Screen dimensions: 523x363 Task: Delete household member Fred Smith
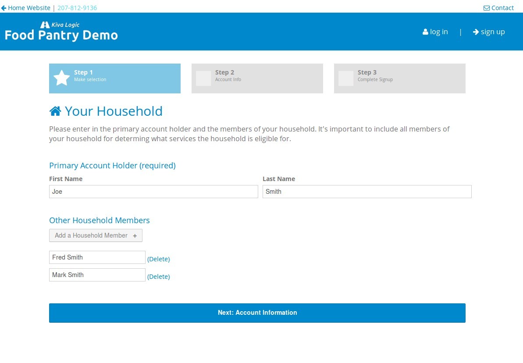(x=158, y=259)
